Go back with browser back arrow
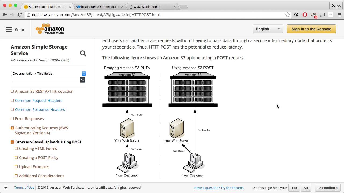344x193 pixels. pos(5,14)
